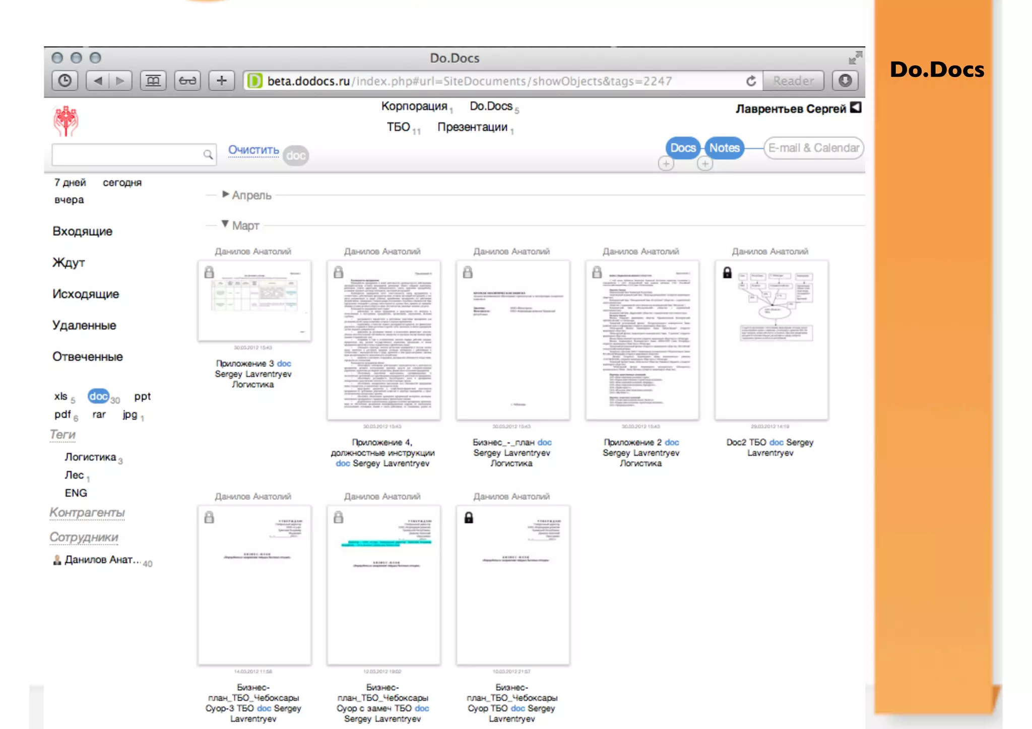Toggle lock on Doc2 ТБО document
The image size is (1032, 729).
pos(727,273)
